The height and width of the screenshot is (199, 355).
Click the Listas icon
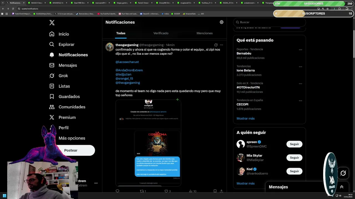tap(52, 86)
